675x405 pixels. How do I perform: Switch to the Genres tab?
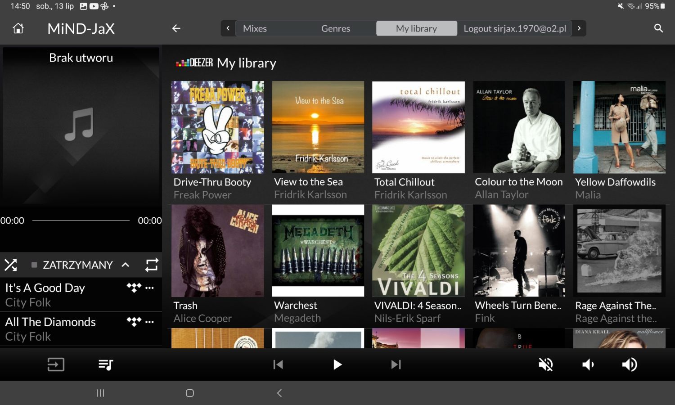[x=336, y=28]
